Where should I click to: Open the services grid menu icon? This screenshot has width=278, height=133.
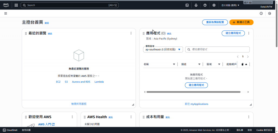pos(16,5)
